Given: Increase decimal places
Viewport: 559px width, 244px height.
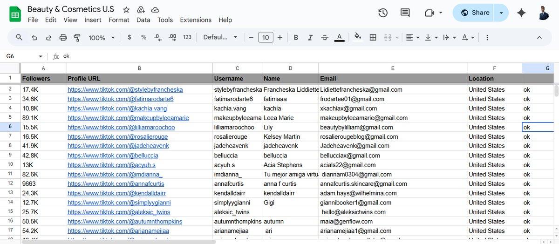Looking at the screenshot, I should pos(172,37).
